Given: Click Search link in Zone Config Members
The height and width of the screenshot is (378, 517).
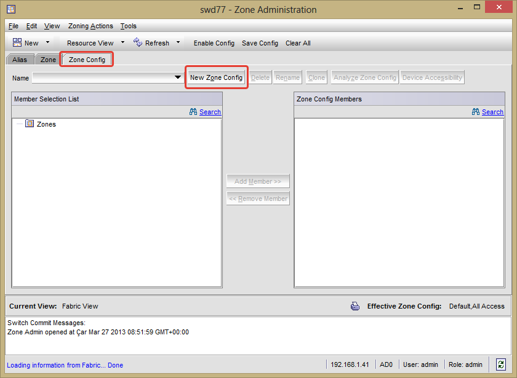Looking at the screenshot, I should tap(492, 112).
